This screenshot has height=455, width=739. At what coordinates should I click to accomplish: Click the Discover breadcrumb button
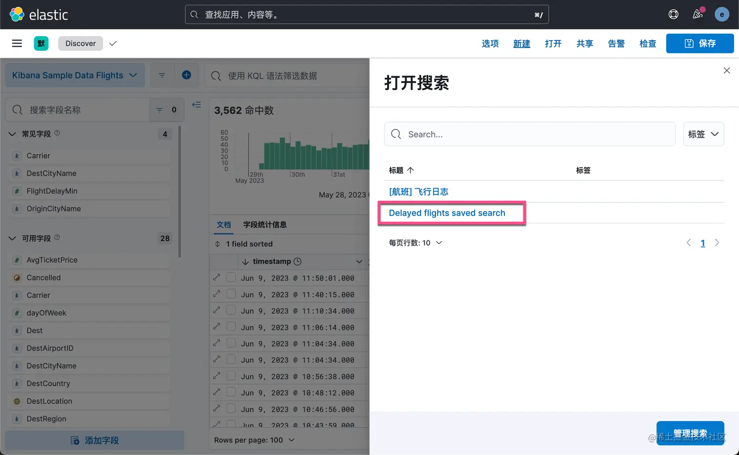(81, 43)
